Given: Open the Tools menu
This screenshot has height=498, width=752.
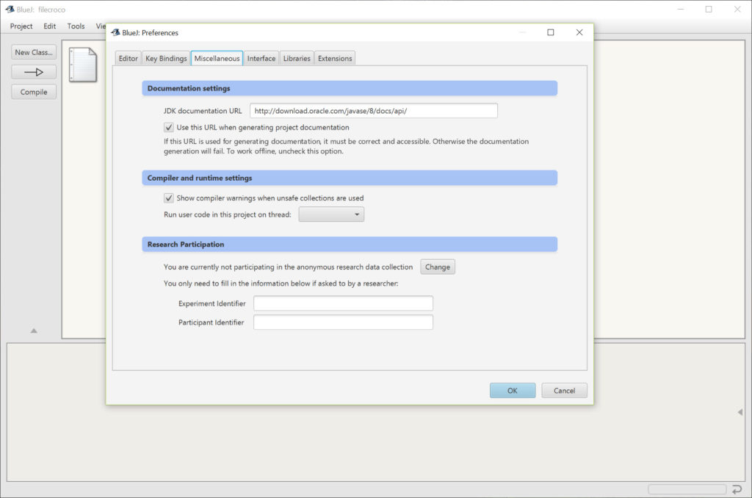Looking at the screenshot, I should point(76,26).
